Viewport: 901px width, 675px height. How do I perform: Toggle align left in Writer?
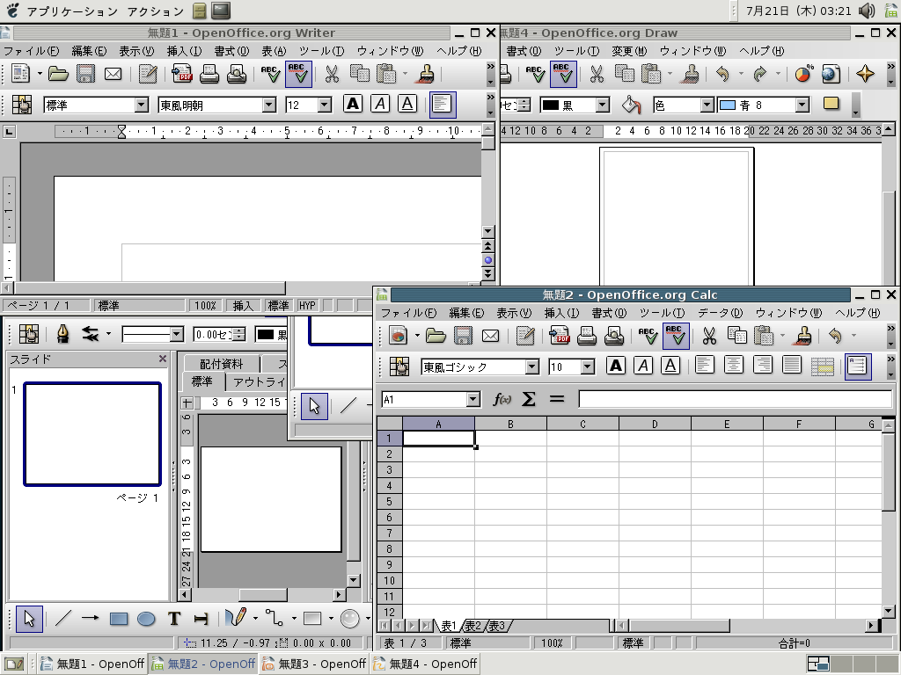click(443, 105)
